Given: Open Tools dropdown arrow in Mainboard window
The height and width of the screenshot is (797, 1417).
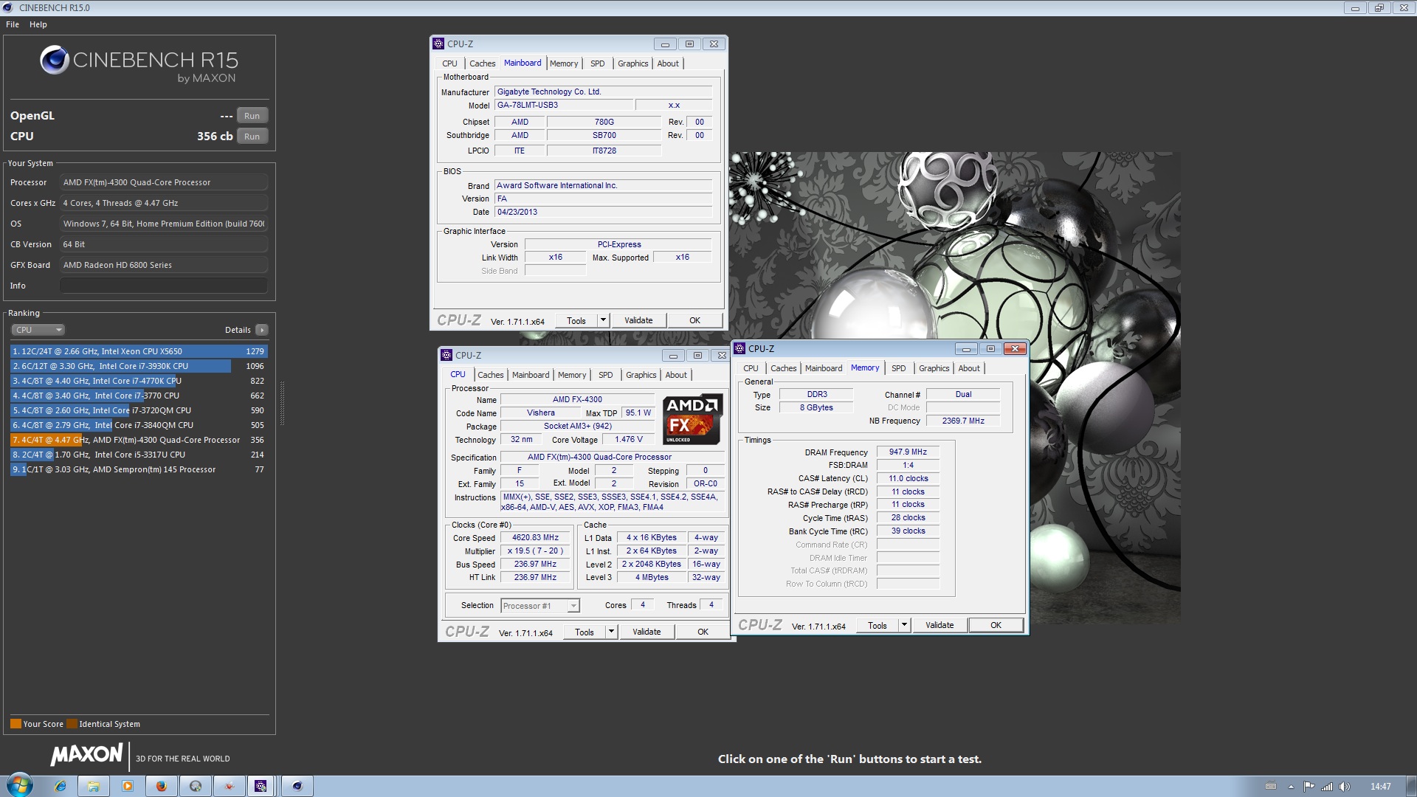Looking at the screenshot, I should point(603,320).
